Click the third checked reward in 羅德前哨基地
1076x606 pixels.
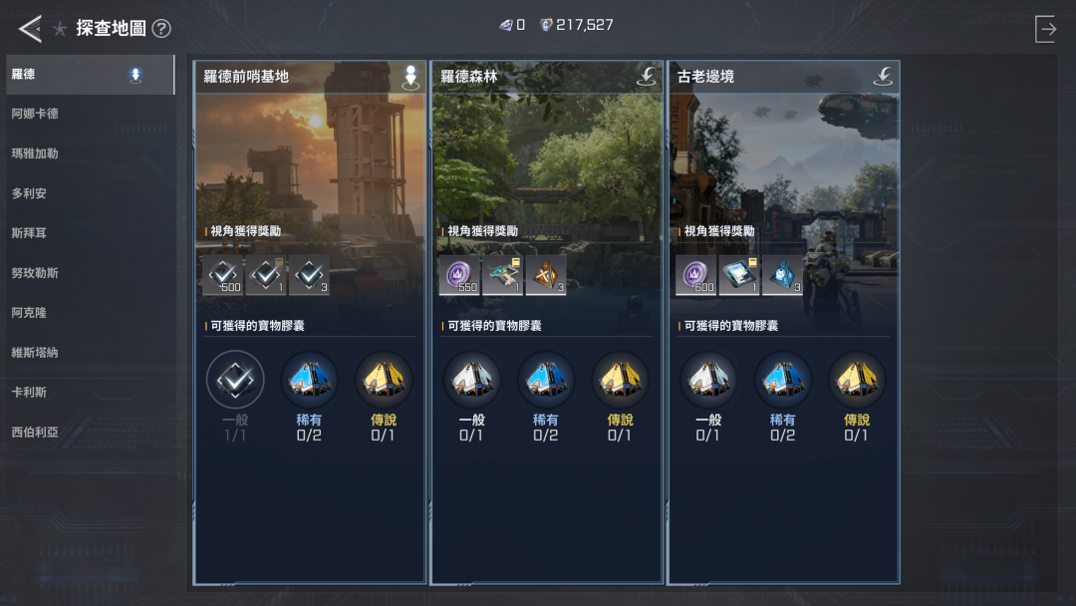click(309, 275)
